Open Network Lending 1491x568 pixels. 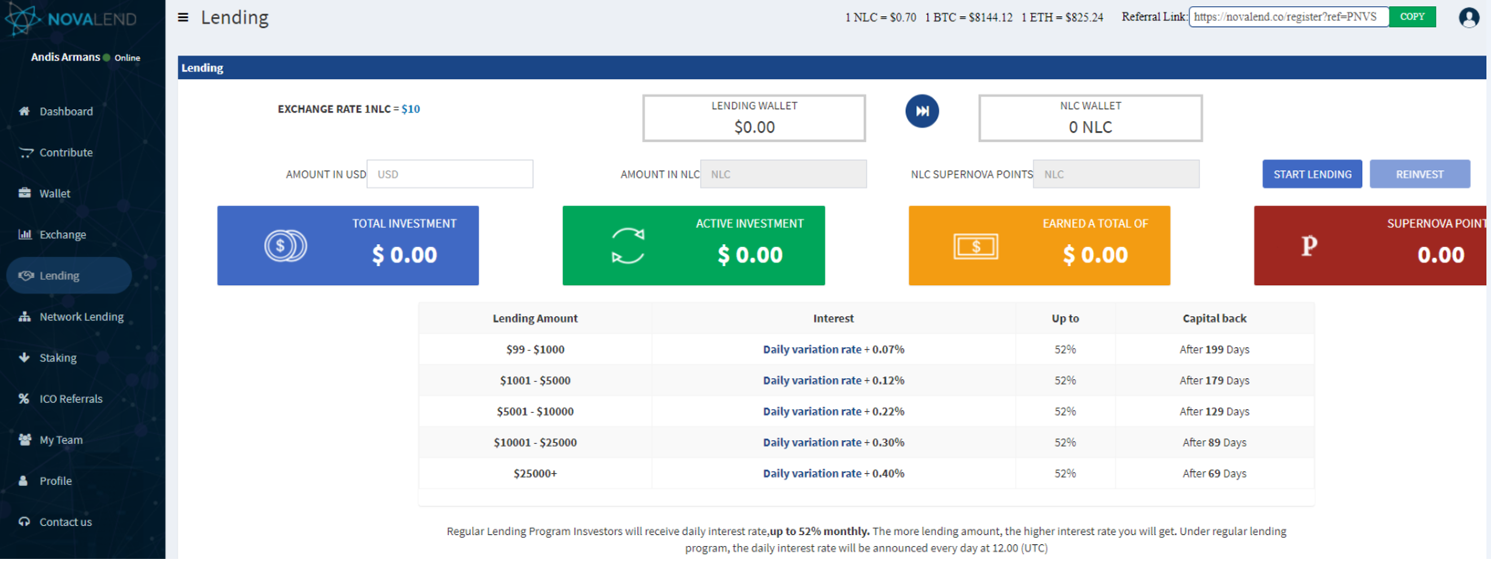tap(81, 316)
